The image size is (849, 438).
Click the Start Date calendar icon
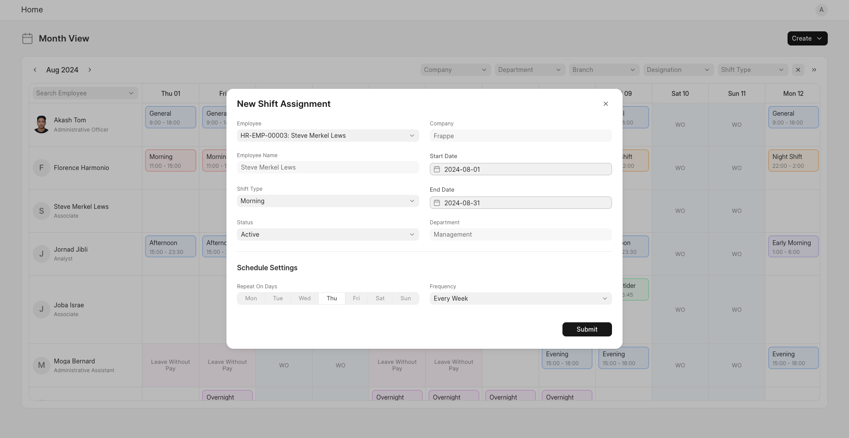coord(437,169)
